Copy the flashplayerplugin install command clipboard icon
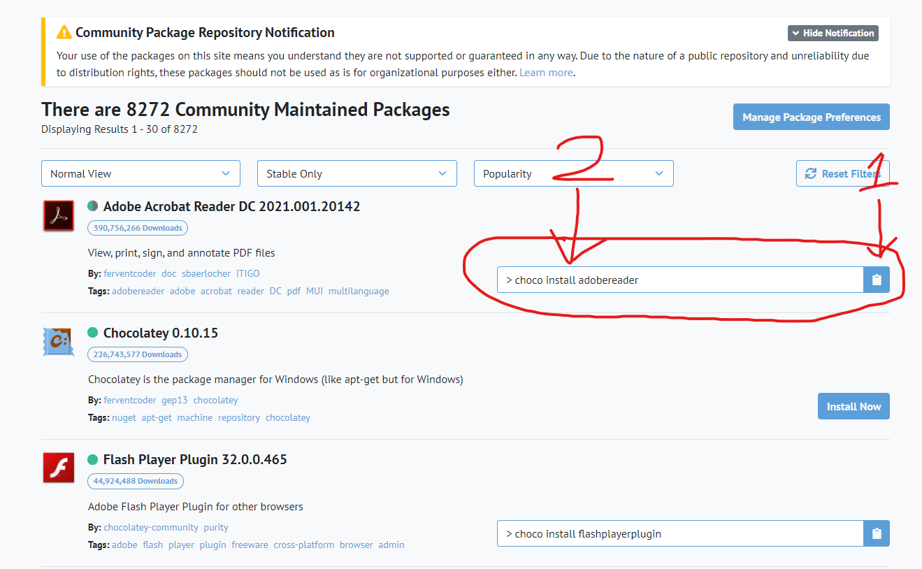 point(877,533)
